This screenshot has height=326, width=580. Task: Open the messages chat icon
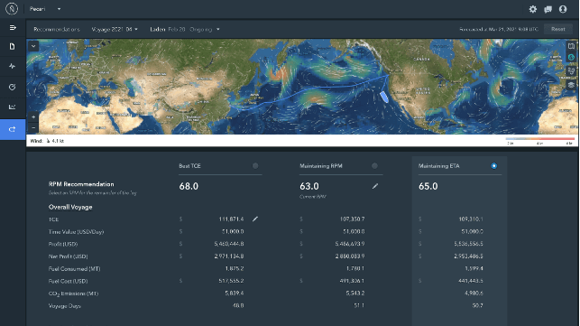pyautogui.click(x=548, y=9)
